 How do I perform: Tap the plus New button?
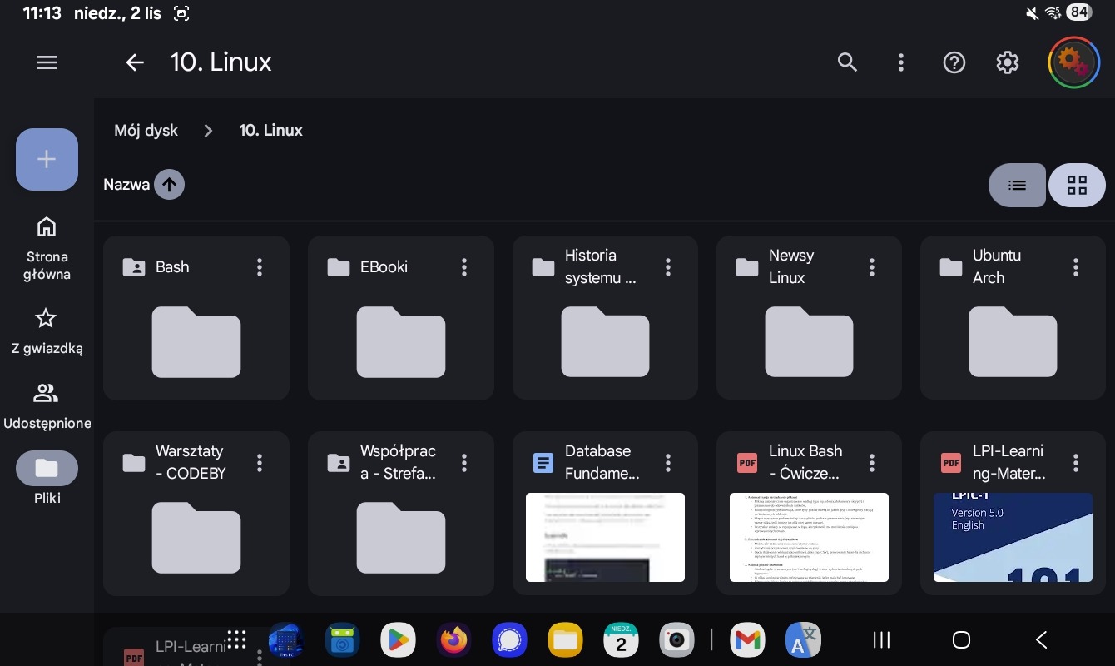click(47, 160)
